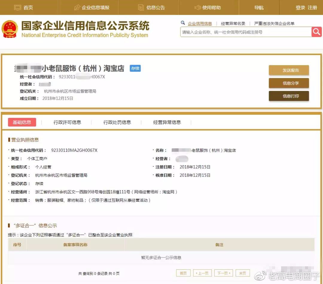Click the 登录 link
Viewport: 323px width, 284px height.
coord(300,7)
